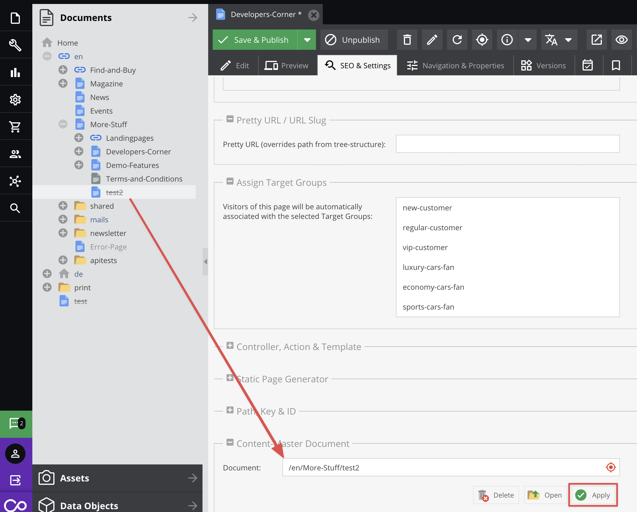The width and height of the screenshot is (637, 512).
Task: Click the eye preview icon in toolbar
Action: (621, 40)
